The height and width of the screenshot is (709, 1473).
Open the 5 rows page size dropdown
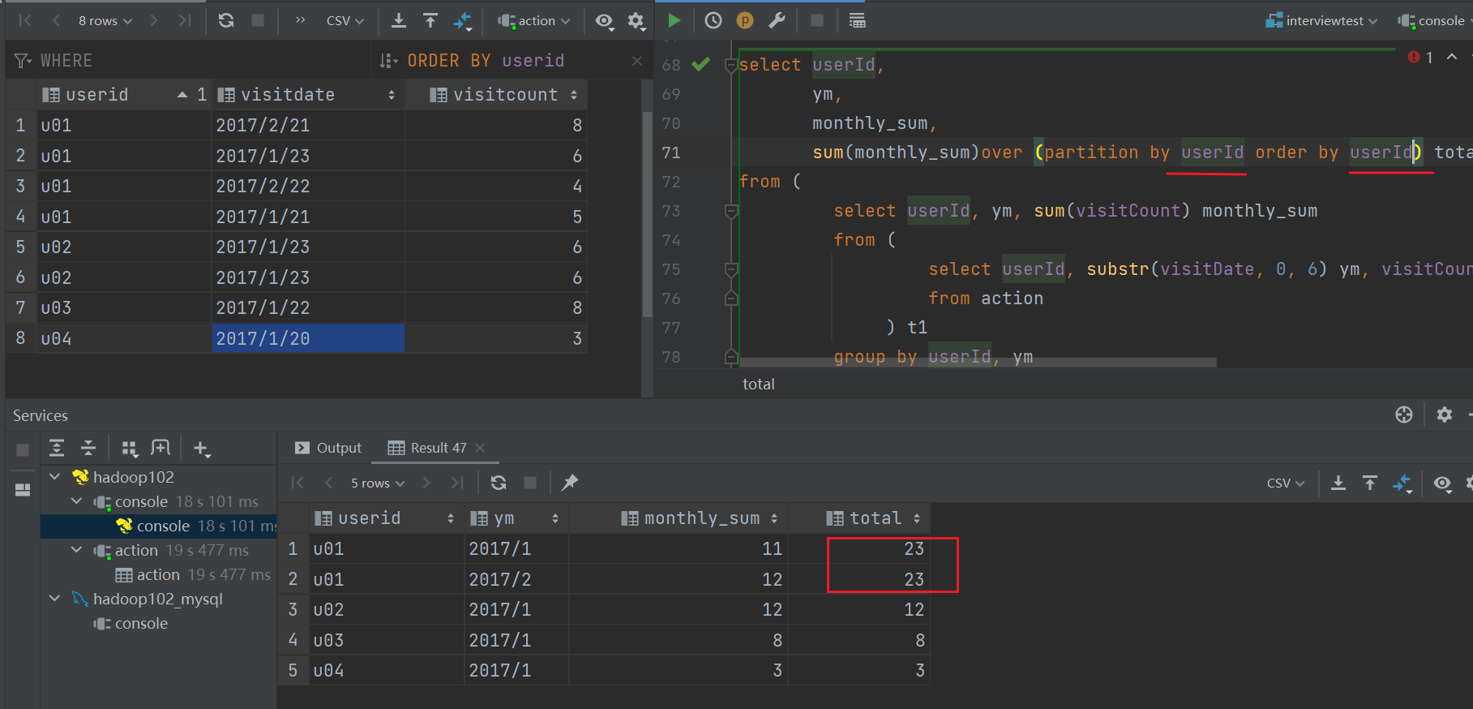click(x=378, y=483)
